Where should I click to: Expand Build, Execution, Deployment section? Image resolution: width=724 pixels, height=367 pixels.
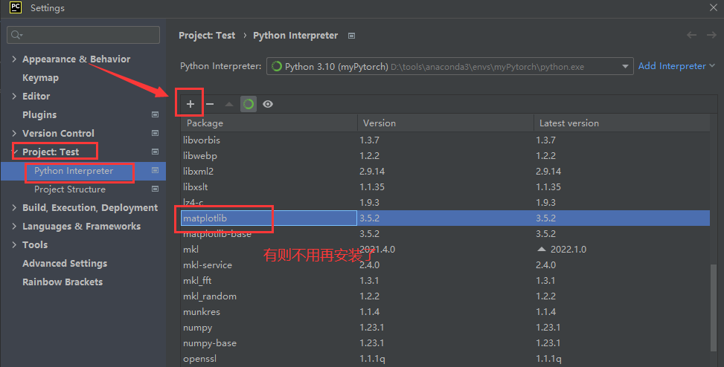pos(14,207)
